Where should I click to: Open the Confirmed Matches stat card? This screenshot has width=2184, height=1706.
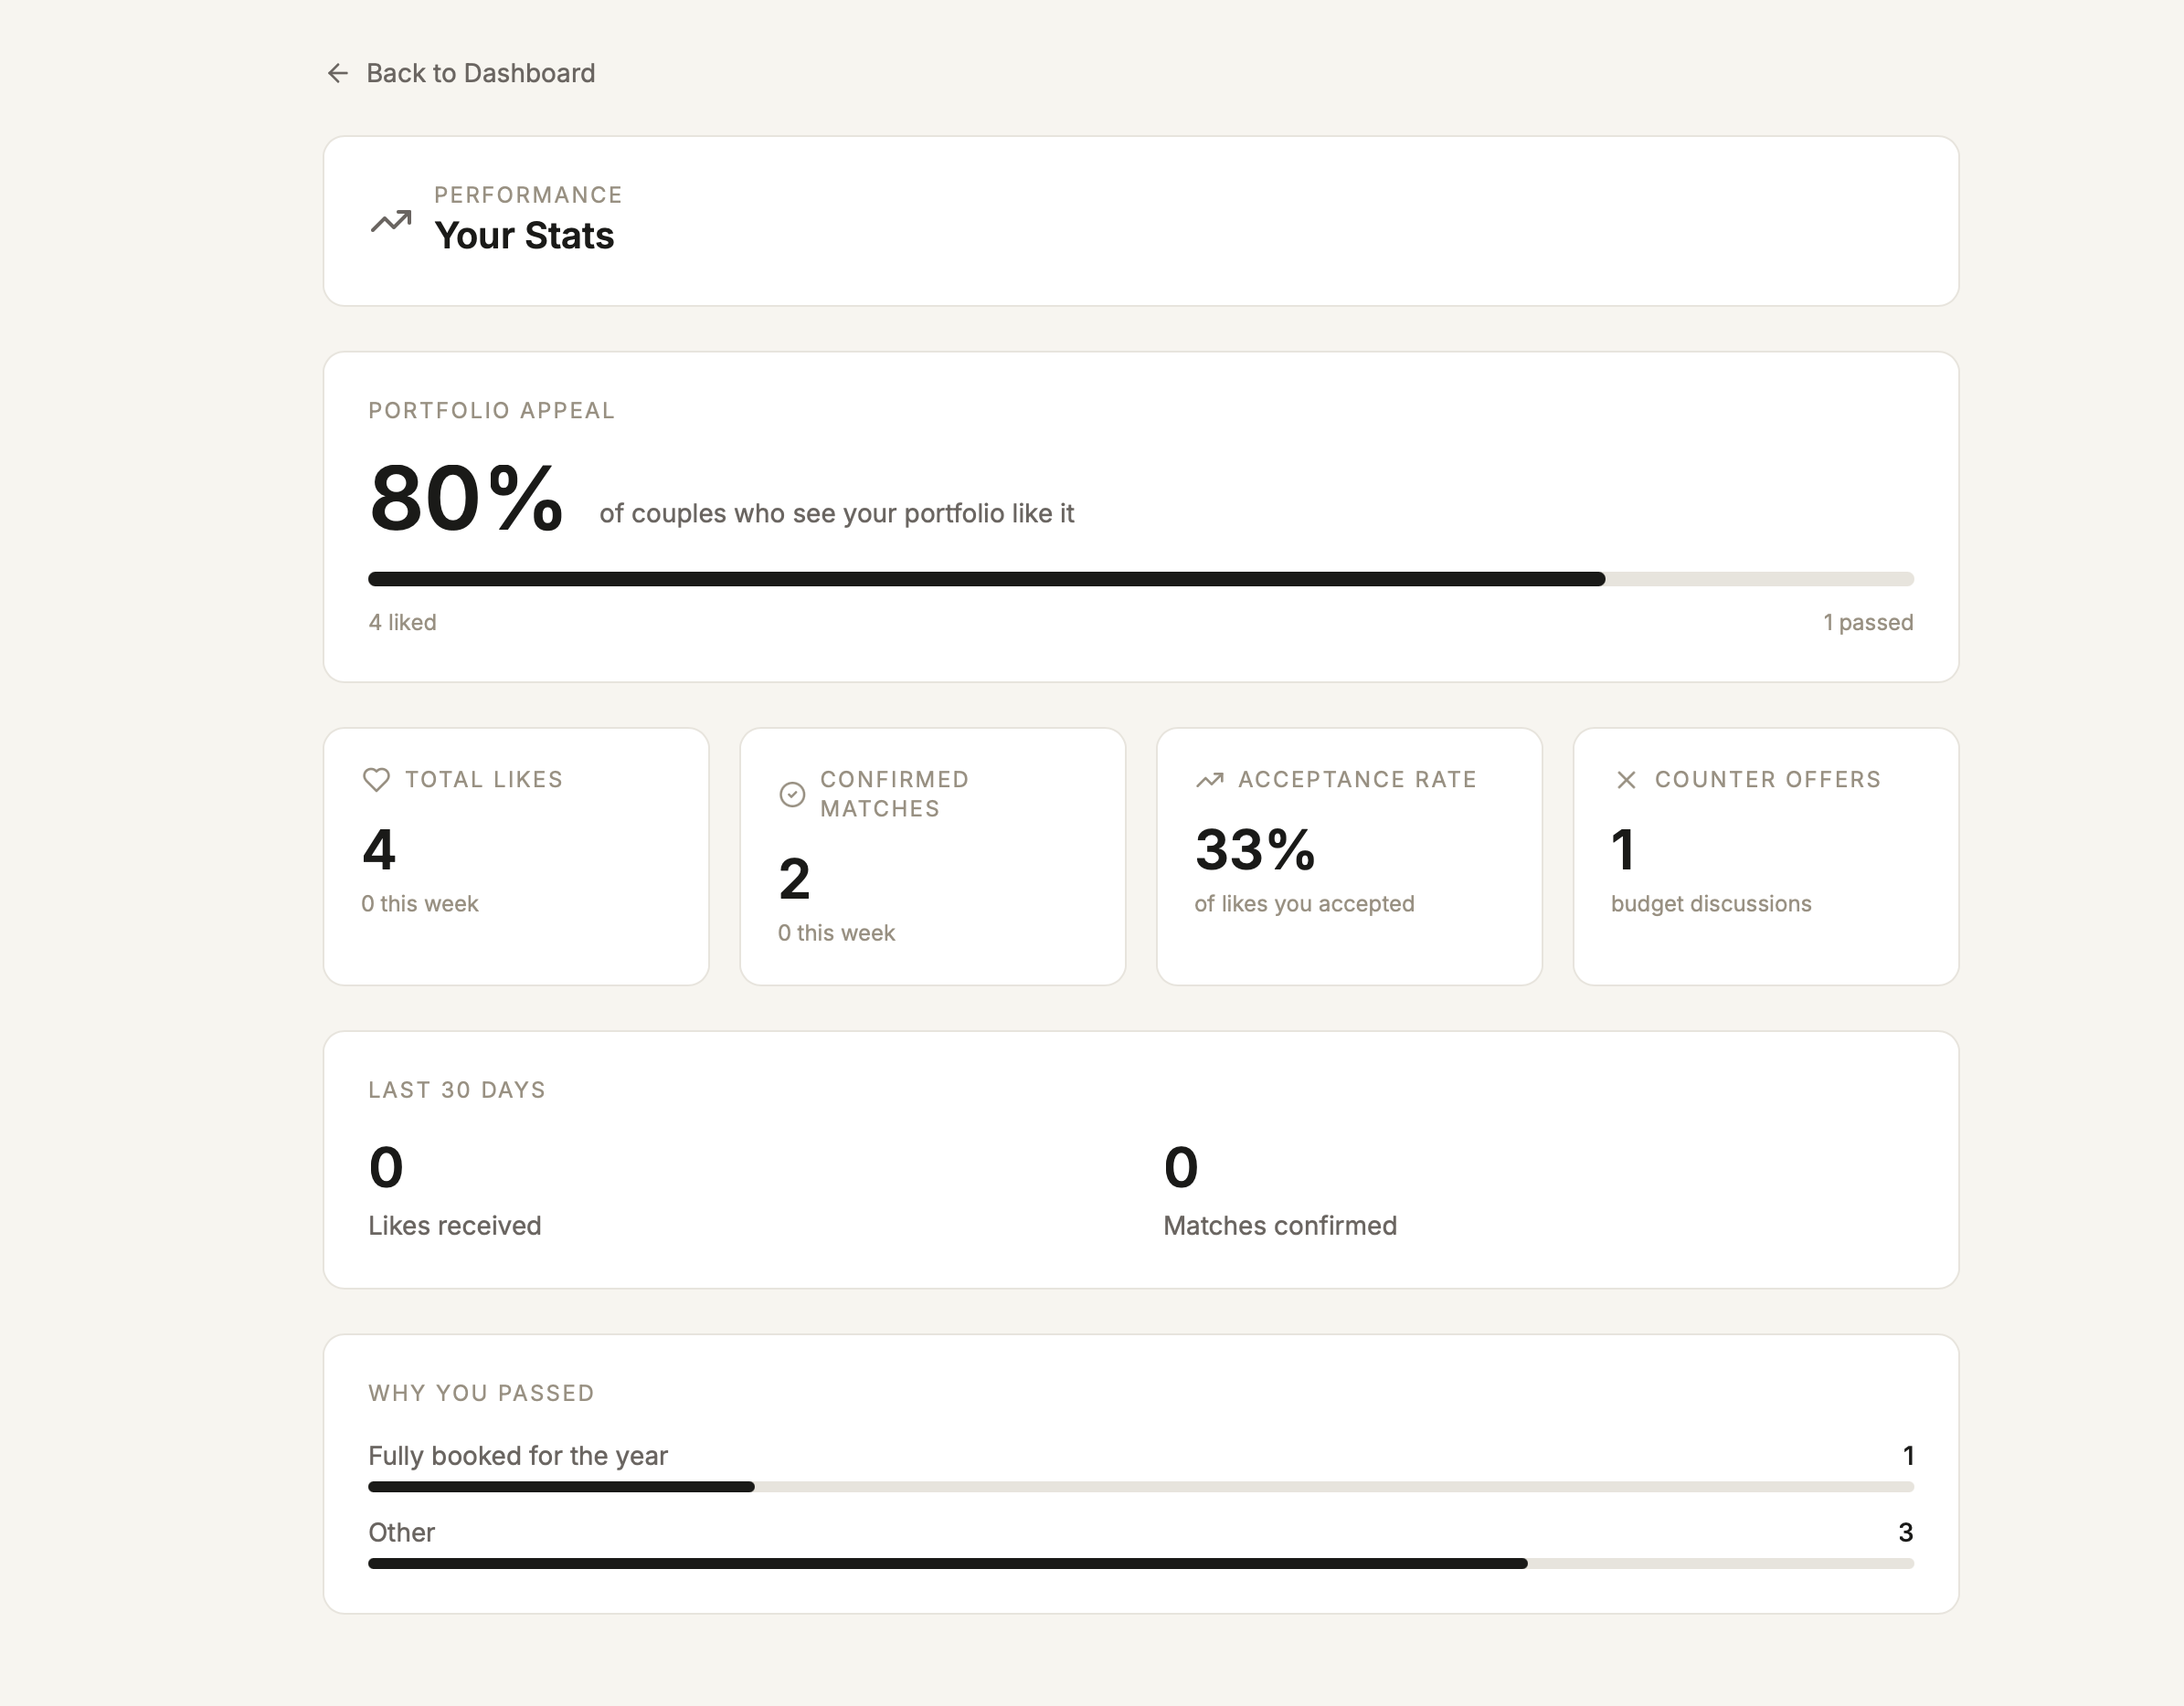(932, 857)
